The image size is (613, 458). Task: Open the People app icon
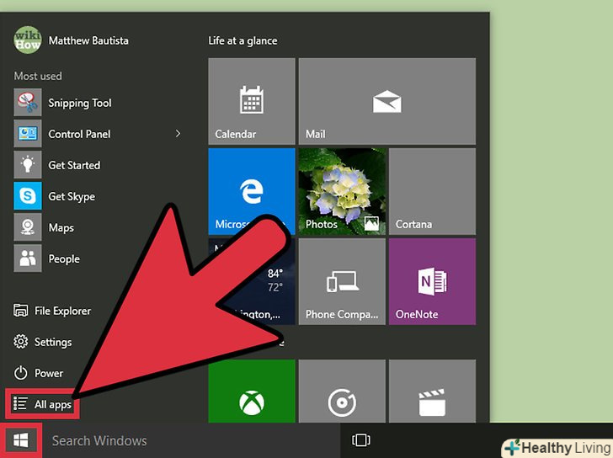[x=27, y=258]
